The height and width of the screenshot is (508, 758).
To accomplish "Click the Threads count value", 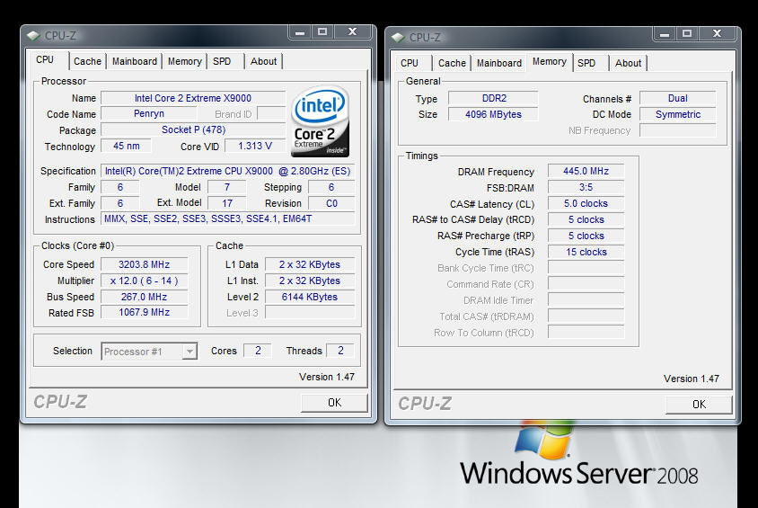I will pos(340,351).
